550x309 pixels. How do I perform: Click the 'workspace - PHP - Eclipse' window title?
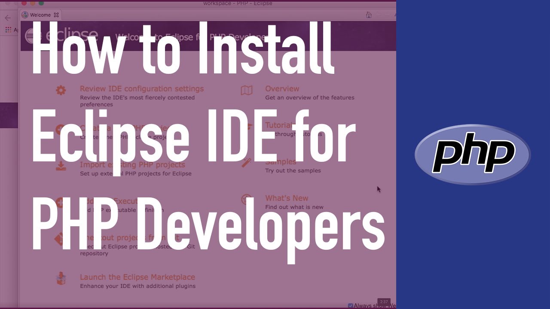point(238,3)
